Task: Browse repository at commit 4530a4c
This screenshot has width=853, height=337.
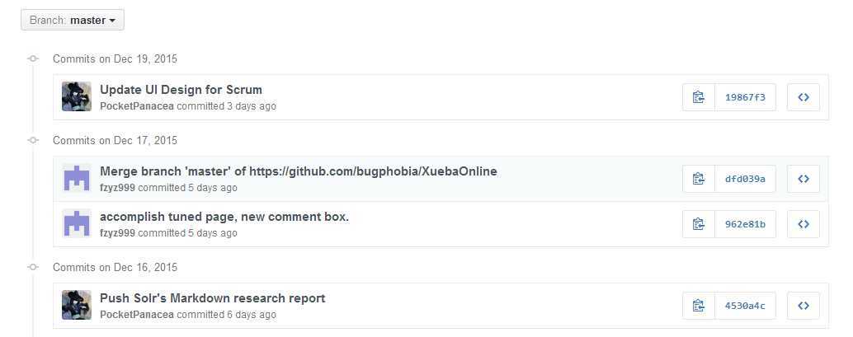Action: click(803, 306)
